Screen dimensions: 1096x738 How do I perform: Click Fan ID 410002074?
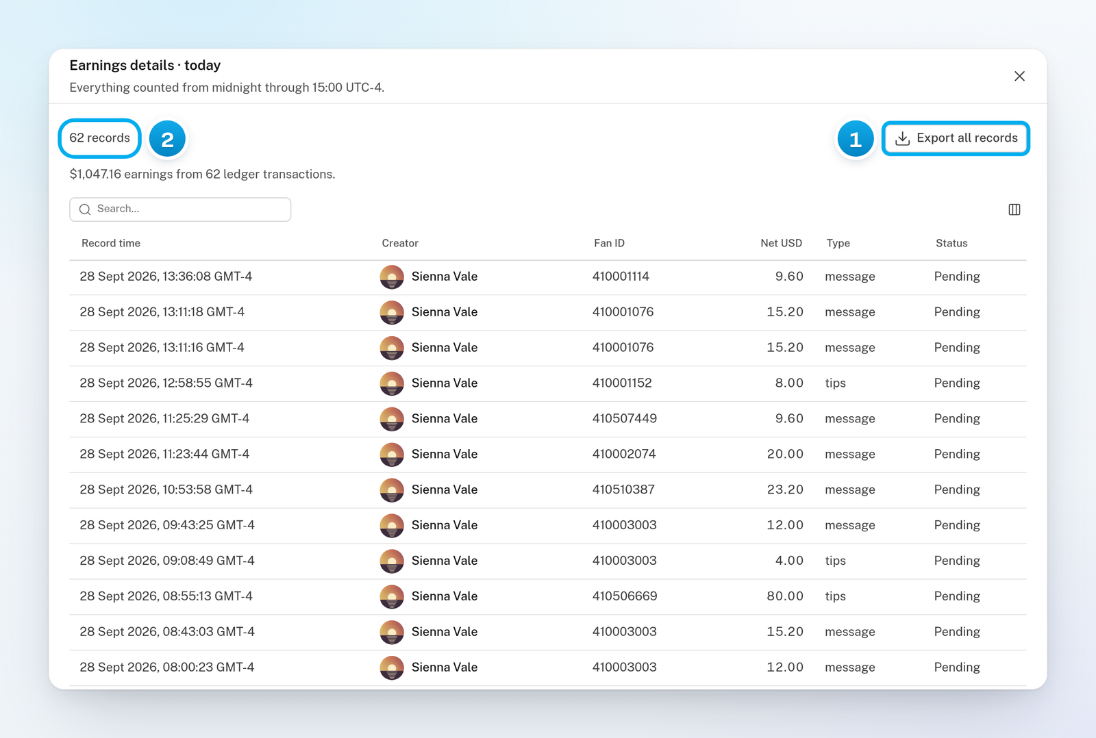click(x=624, y=455)
